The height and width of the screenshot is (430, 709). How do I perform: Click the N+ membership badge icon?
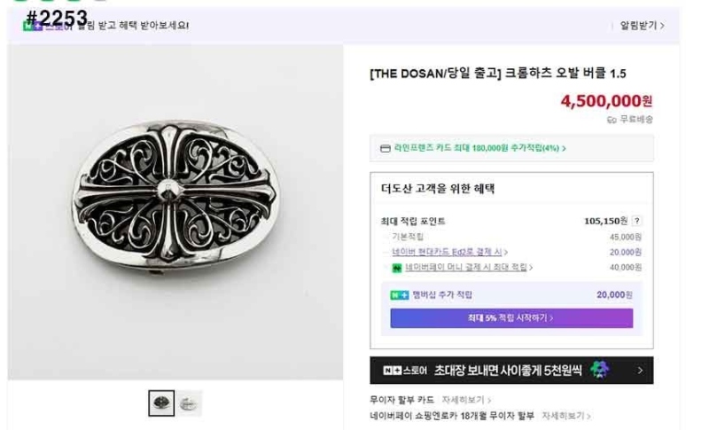click(399, 294)
